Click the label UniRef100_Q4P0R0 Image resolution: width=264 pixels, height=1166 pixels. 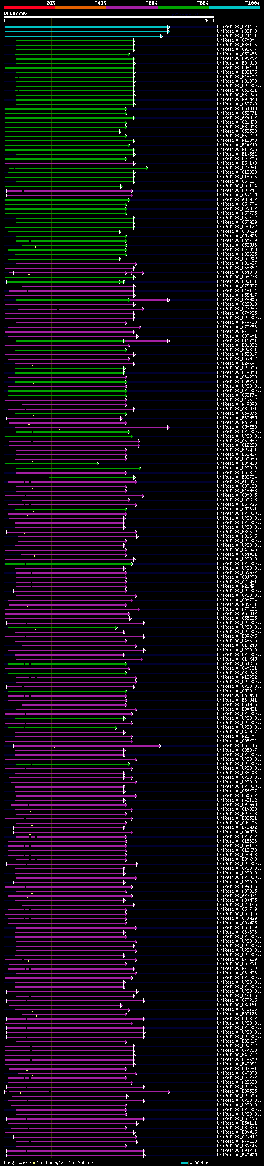coord(237,1073)
